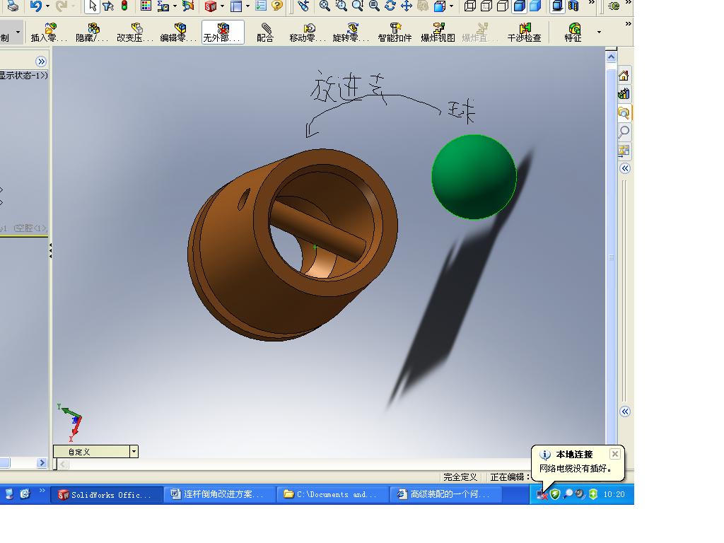Image resolution: width=724 pixels, height=543 pixels.
Task: Click the Rebuild traffic light icon
Action: tap(124, 6)
